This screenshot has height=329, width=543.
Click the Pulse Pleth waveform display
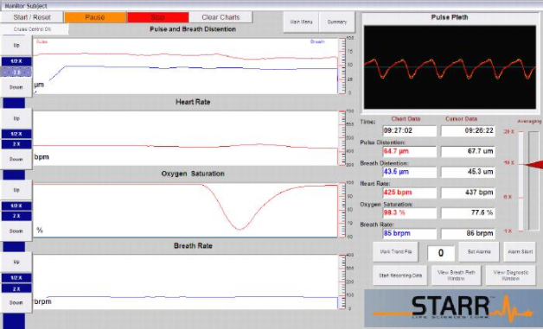tap(450, 67)
